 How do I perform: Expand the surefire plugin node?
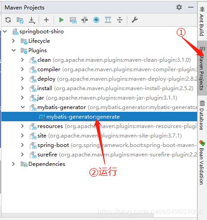click(x=22, y=155)
